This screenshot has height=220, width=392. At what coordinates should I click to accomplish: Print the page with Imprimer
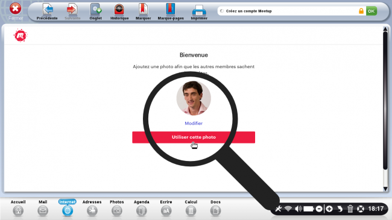click(x=199, y=11)
